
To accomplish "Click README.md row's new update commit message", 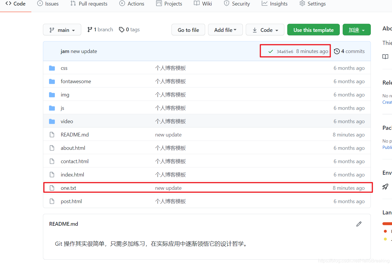I will 168,135.
